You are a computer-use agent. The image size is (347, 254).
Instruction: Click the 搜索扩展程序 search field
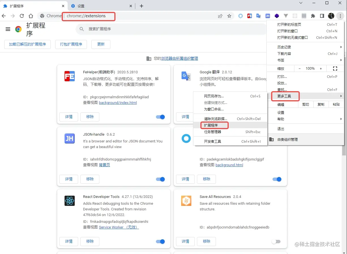pos(172,29)
